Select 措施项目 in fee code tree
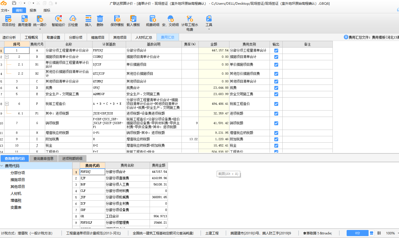Screen dimensions: 399x238 coord(18,180)
